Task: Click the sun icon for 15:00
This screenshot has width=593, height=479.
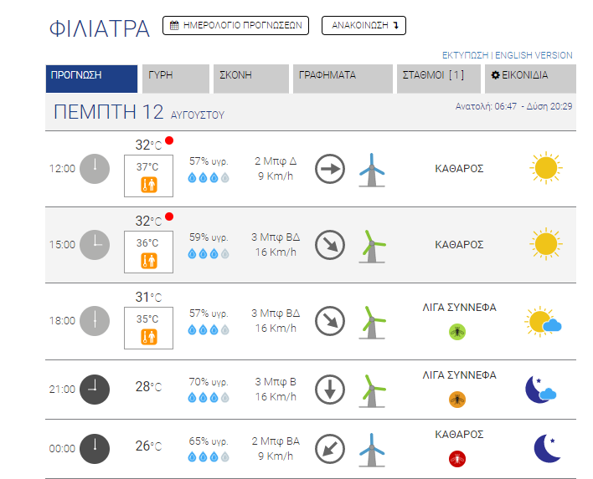Action: click(546, 244)
